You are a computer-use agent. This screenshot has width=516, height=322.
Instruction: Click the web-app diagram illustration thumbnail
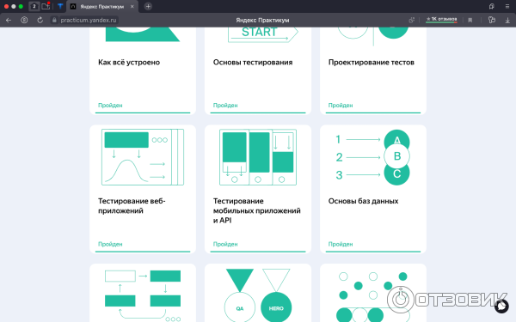click(143, 157)
